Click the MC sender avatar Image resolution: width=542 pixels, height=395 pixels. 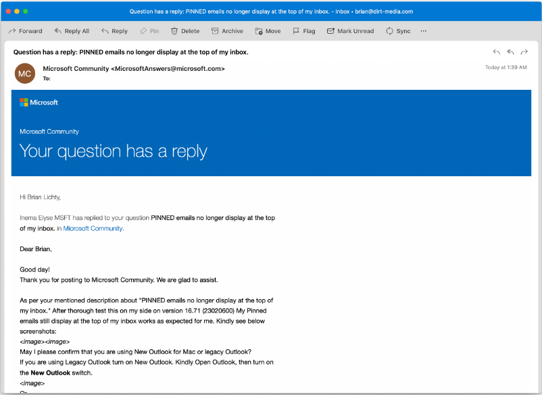coord(25,73)
